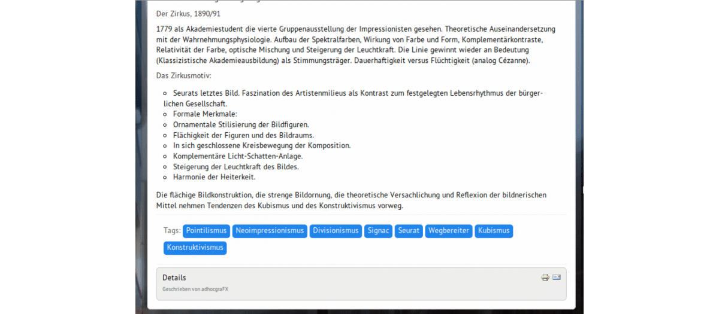719x314 pixels.
Task: Open the Wegbereiter tag
Action: point(449,231)
